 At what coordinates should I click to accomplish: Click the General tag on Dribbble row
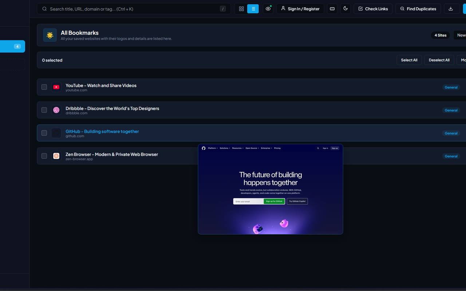coord(451,110)
